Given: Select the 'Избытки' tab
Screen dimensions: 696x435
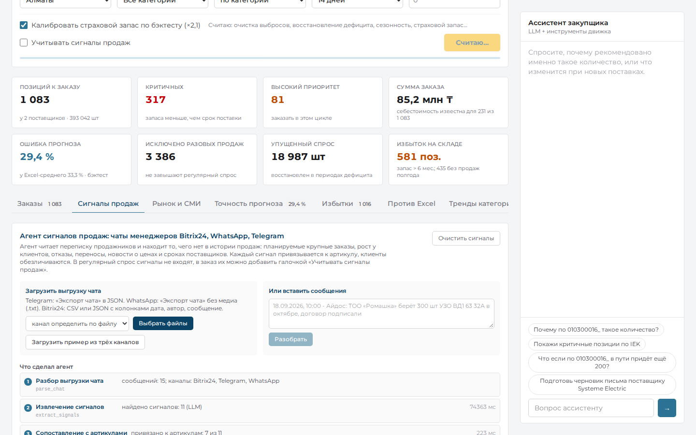Looking at the screenshot, I should (x=347, y=204).
